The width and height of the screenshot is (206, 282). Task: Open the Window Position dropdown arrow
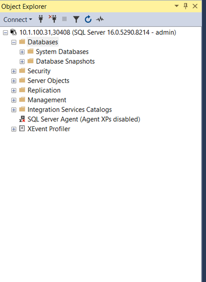pos(177,6)
